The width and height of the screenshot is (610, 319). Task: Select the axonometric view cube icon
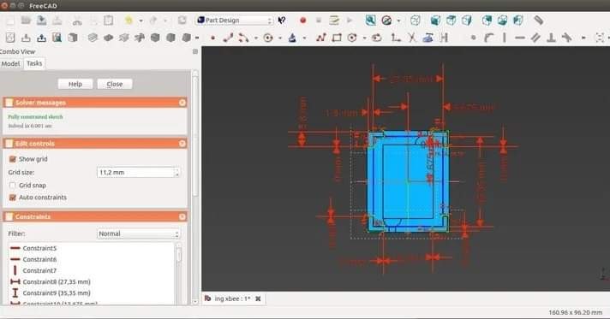[416, 21]
